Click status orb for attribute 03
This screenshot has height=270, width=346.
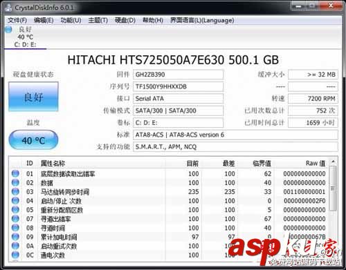[x=15, y=191]
